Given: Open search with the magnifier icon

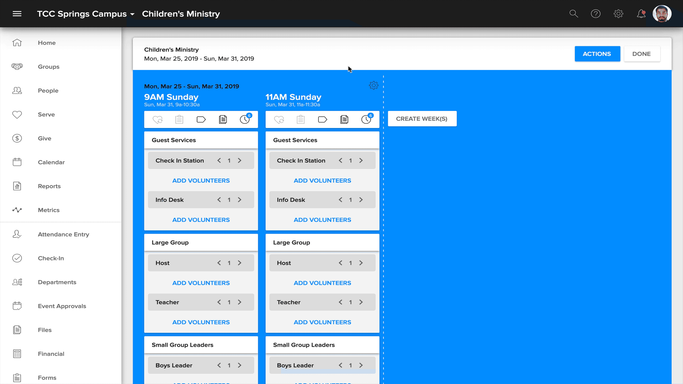Looking at the screenshot, I should 573,14.
